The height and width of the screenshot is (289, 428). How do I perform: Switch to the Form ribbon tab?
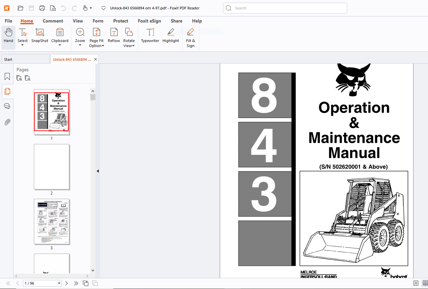point(98,21)
